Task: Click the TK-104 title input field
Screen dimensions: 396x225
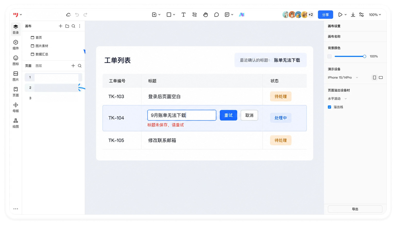Action: (182, 115)
